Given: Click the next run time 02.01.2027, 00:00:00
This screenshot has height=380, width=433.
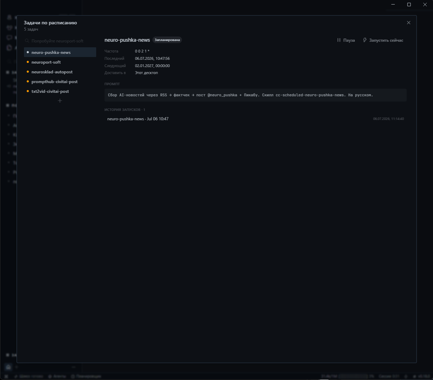Looking at the screenshot, I should coord(152,66).
